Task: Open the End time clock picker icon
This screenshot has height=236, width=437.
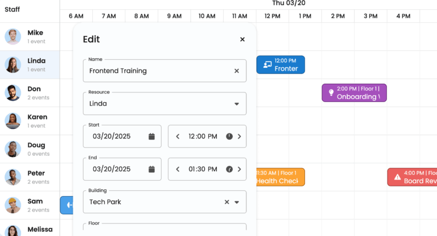Action: (x=229, y=169)
